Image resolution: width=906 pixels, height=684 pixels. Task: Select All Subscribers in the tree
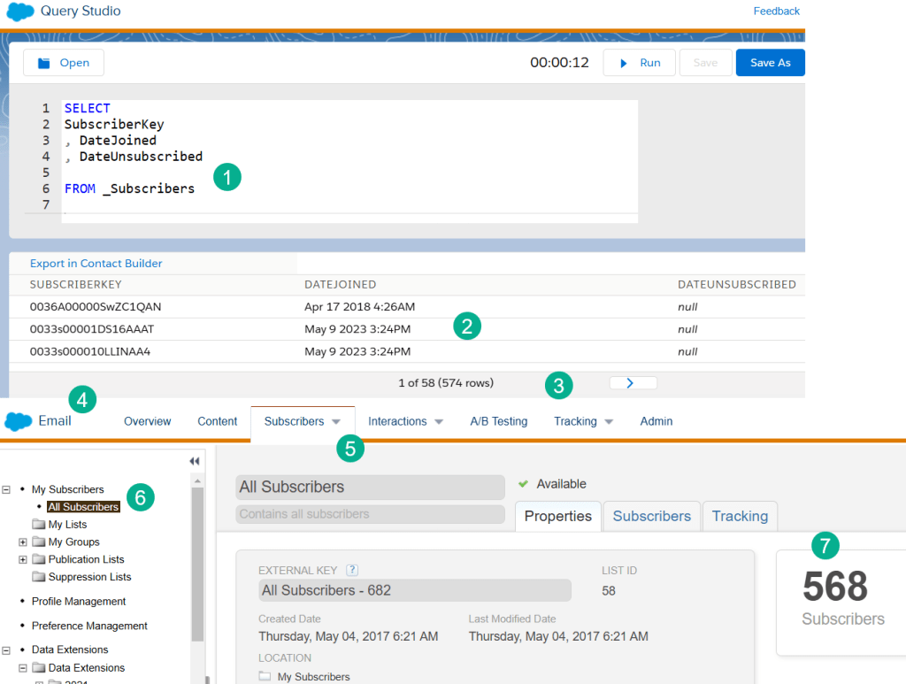(82, 506)
